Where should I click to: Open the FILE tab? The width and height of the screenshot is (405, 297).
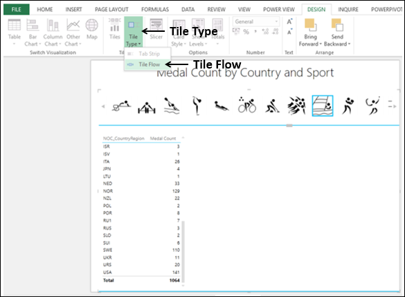tap(17, 10)
